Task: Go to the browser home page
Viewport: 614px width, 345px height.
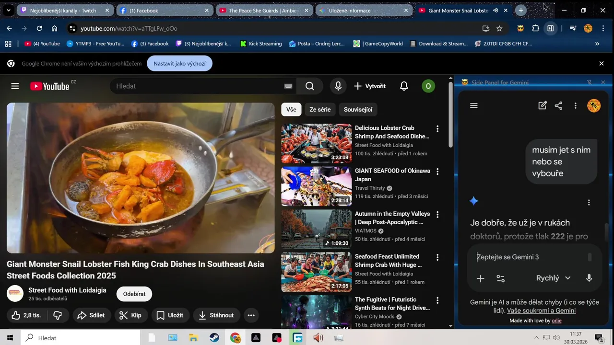Action: click(x=54, y=28)
